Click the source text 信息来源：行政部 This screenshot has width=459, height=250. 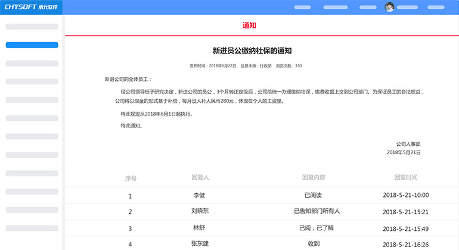256,66
